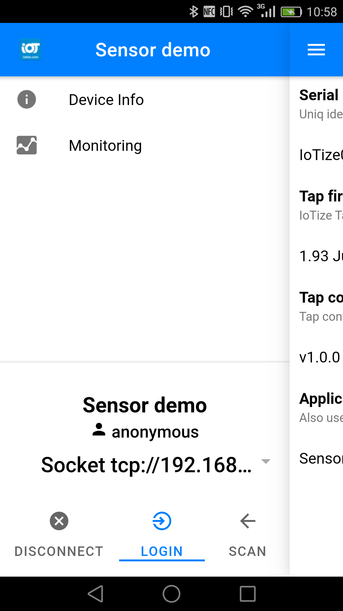Click the LOGIN tab label

(x=162, y=551)
